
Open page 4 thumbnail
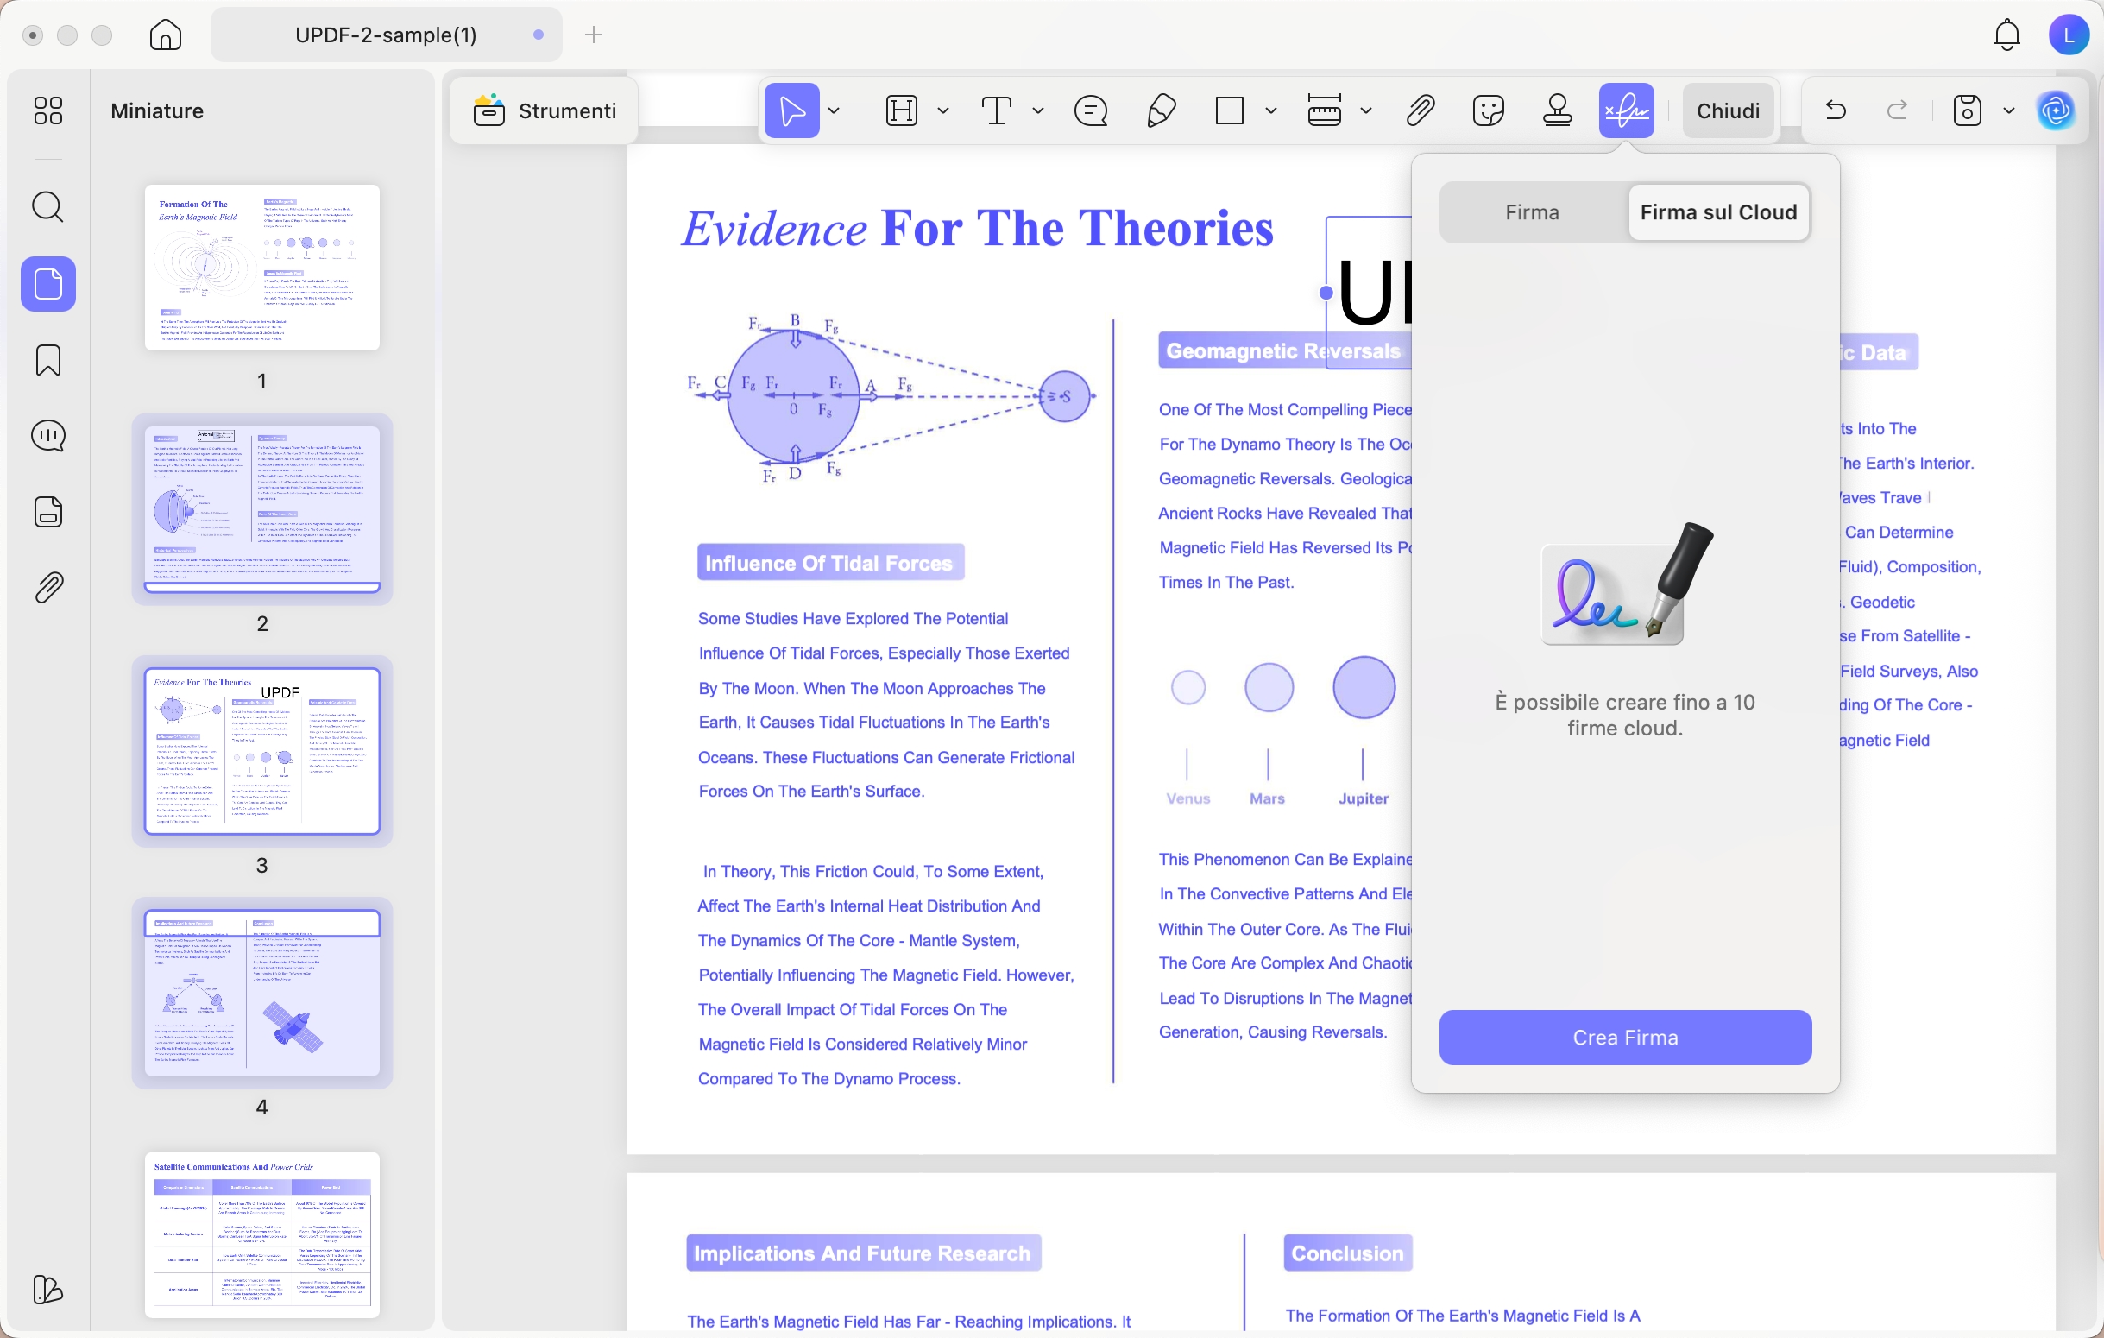pyautogui.click(x=262, y=994)
